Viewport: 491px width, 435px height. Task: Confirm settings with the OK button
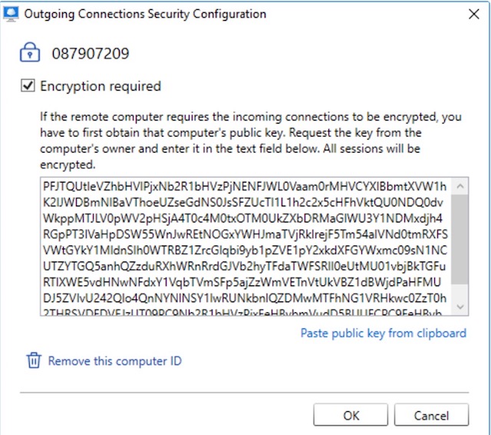tap(351, 415)
